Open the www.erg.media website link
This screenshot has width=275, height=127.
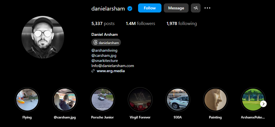click(x=111, y=71)
